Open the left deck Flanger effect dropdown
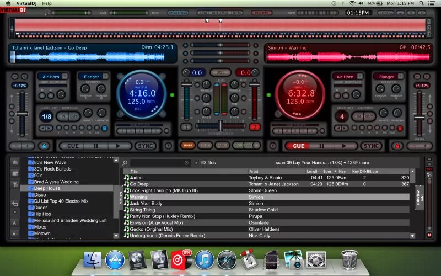This screenshot has width=441, height=276. click(x=105, y=76)
